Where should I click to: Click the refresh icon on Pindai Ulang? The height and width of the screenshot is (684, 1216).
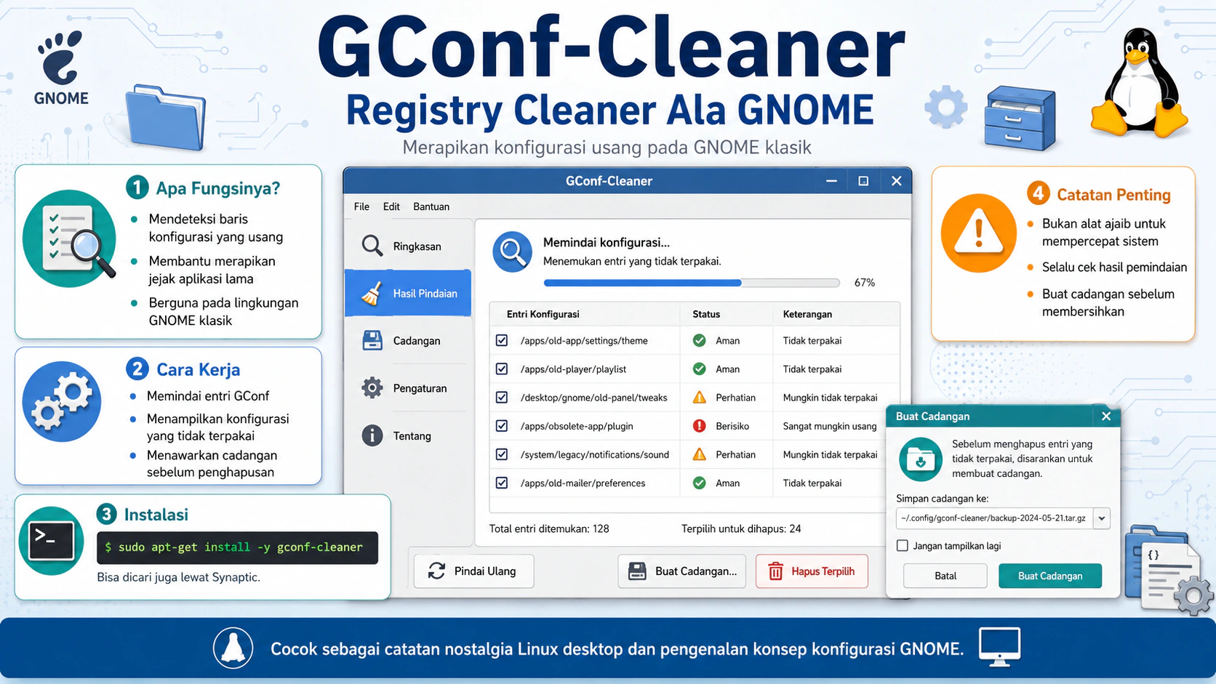[436, 571]
